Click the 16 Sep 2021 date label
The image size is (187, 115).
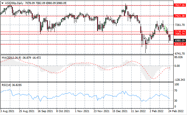(x=45, y=111)
